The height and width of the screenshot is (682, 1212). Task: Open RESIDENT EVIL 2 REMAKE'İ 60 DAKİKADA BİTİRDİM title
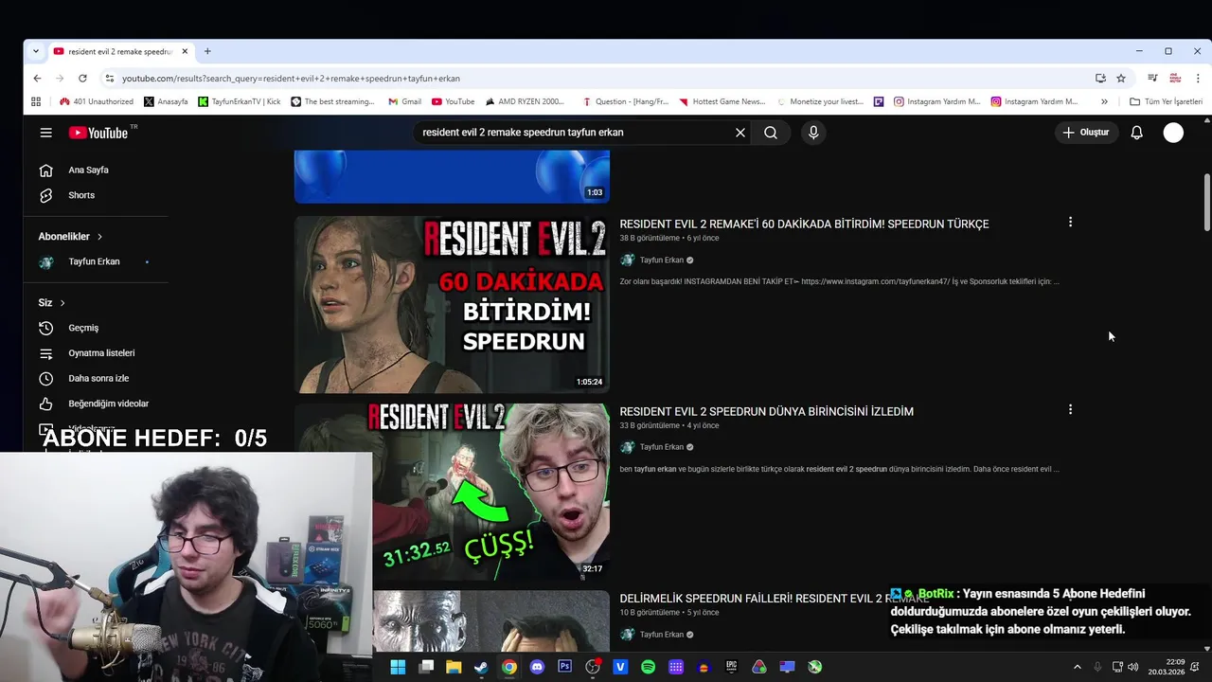click(804, 224)
